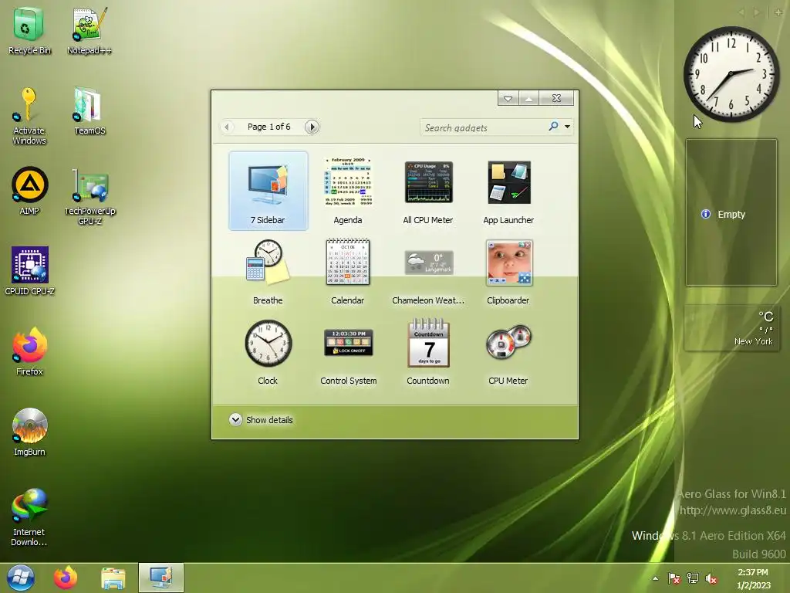This screenshot has height=593, width=790.
Task: Go to previous gadget page
Action: [x=228, y=127]
